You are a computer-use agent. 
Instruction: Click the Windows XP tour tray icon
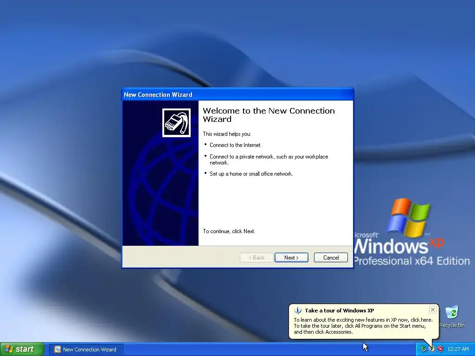[x=432, y=350]
